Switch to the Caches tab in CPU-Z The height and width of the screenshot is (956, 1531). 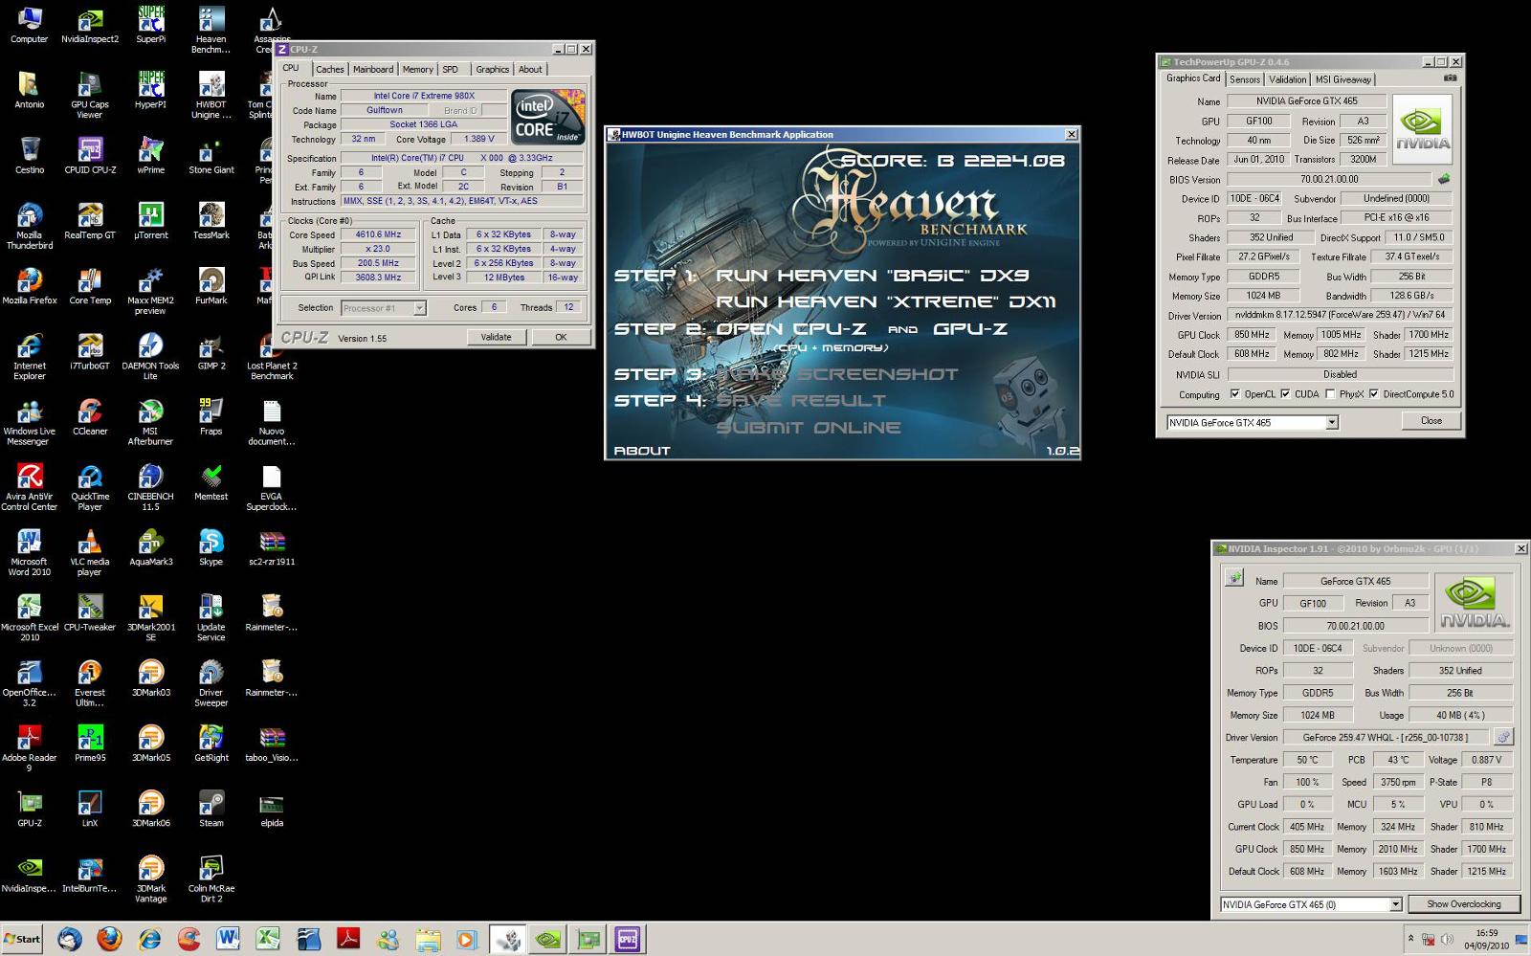pyautogui.click(x=329, y=69)
